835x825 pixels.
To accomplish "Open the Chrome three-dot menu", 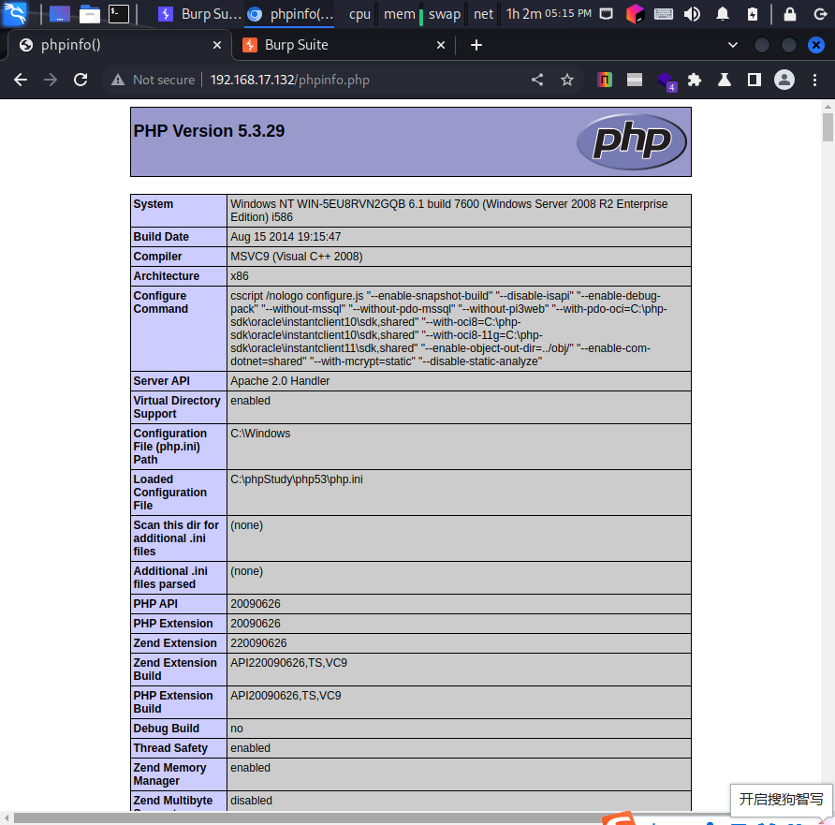I will point(814,80).
